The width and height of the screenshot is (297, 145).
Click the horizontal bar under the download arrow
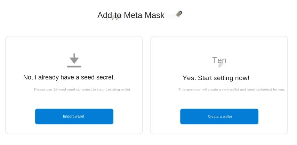74,67
